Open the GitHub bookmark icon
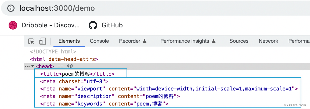 click(93, 25)
